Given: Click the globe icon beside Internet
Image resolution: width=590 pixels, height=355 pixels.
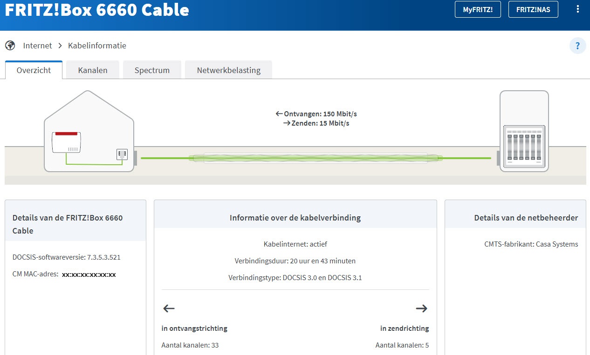Looking at the screenshot, I should click(x=10, y=46).
